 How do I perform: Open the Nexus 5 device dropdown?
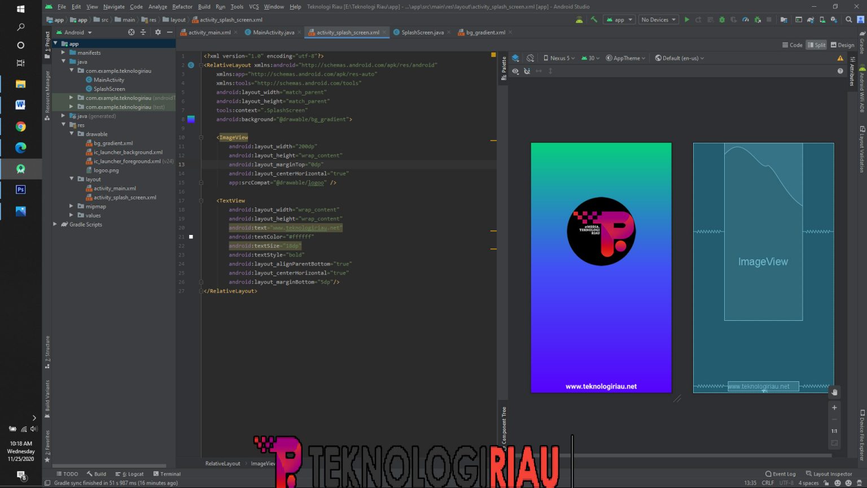[559, 58]
